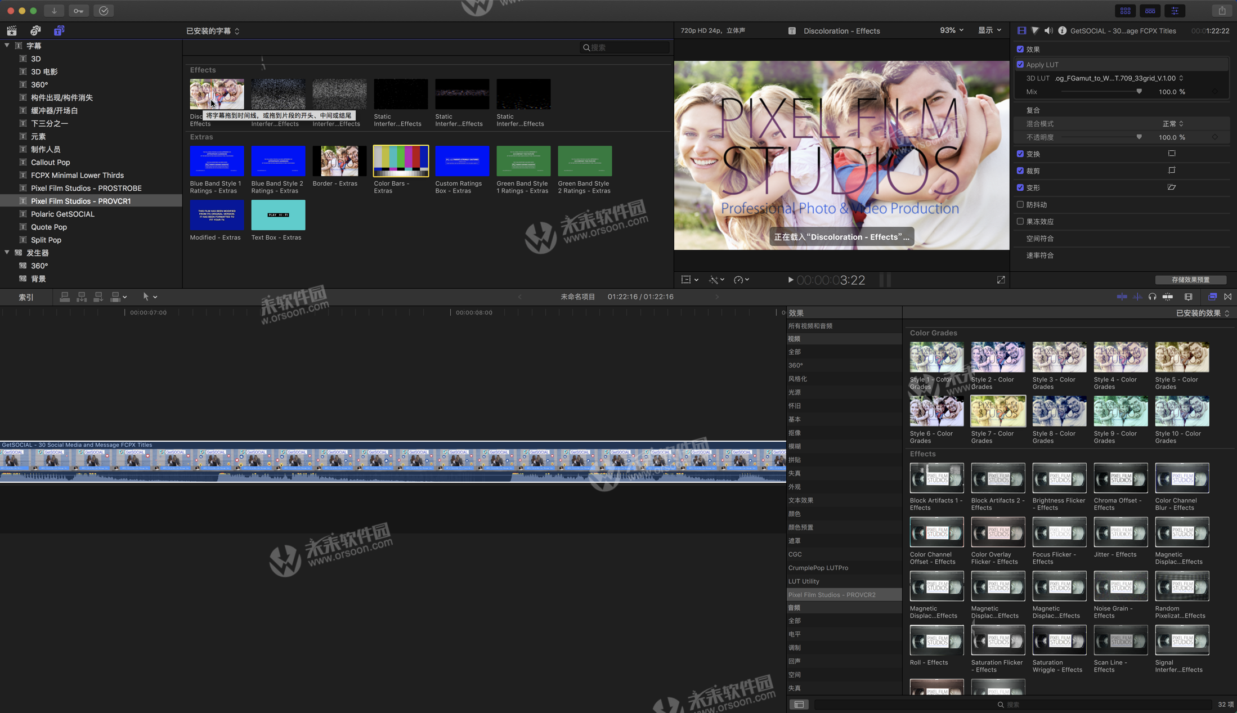The height and width of the screenshot is (713, 1237).
Task: Click the effects browser layout toggle button
Action: [x=799, y=705]
